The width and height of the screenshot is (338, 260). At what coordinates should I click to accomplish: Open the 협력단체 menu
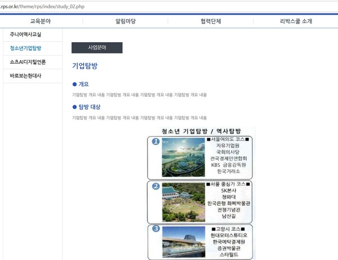pyautogui.click(x=211, y=21)
